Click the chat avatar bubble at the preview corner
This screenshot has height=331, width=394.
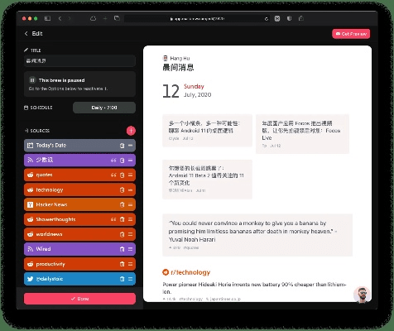[362, 295]
